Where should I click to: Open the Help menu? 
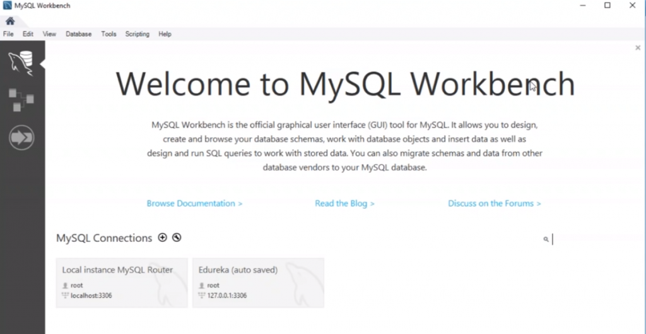point(165,34)
